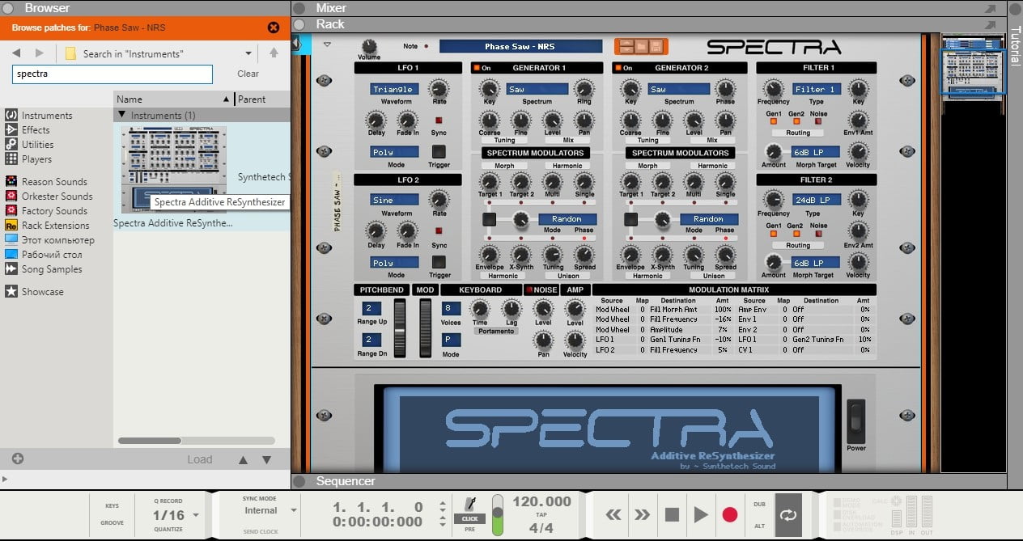
Task: Click the Fast Forward button
Action: pos(642,515)
